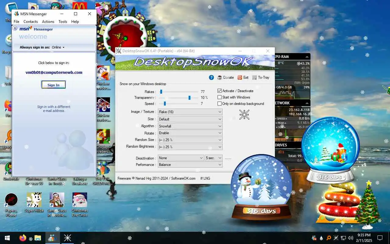Viewport: 390px width, 244px height.
Task: Toggle Activate / Deactivate checkbox
Action: 220,91
